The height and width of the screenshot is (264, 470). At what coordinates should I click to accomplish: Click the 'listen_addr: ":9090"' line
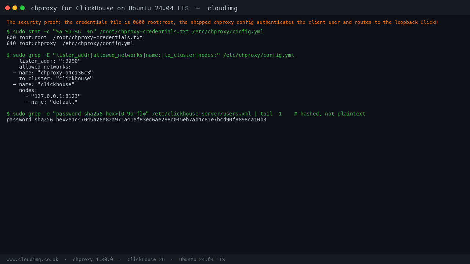tap(50, 61)
